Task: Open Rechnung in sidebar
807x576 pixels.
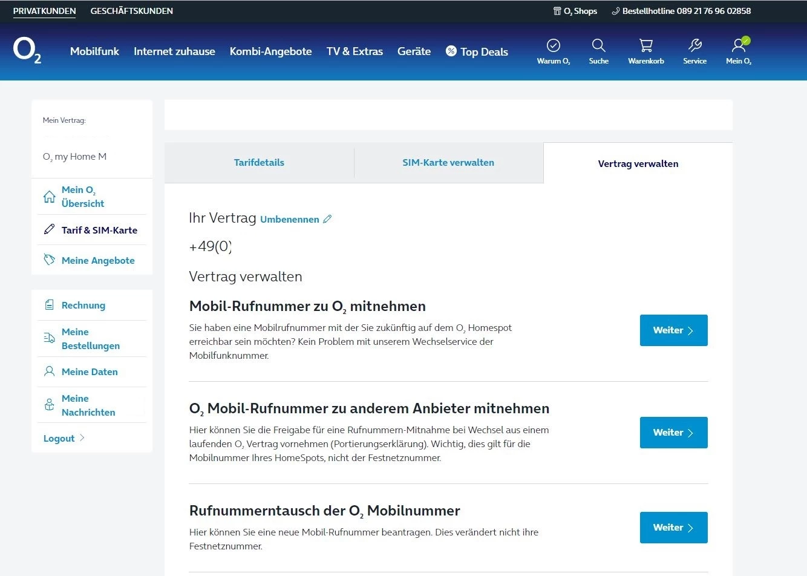Action: click(x=83, y=306)
